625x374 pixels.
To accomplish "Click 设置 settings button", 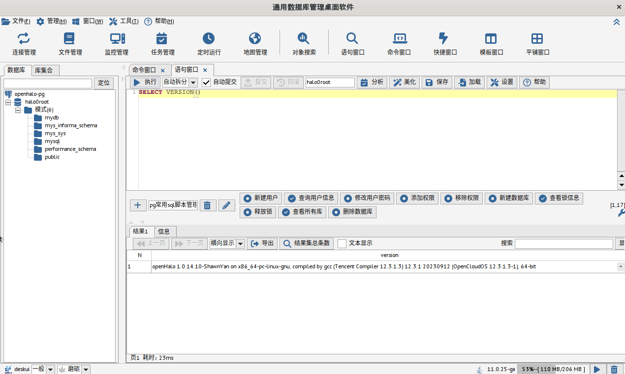I will point(502,82).
